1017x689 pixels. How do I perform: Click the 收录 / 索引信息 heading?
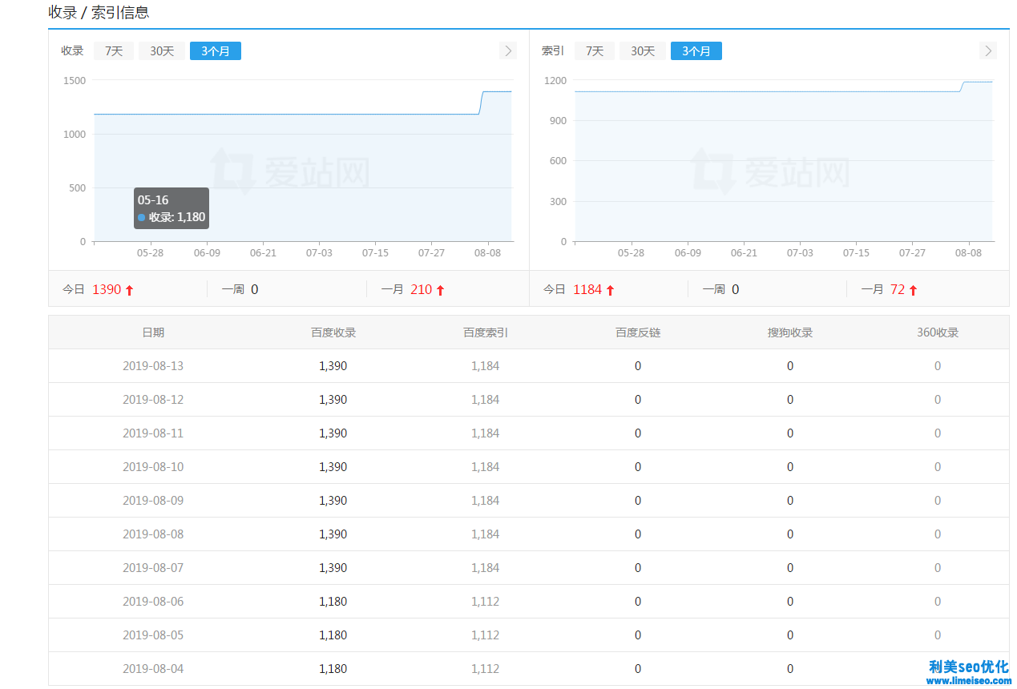99,13
